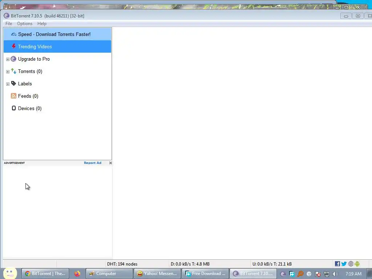Switch to Chrome BitTorrent taskbar window
The width and height of the screenshot is (372, 279).
pyautogui.click(x=45, y=274)
